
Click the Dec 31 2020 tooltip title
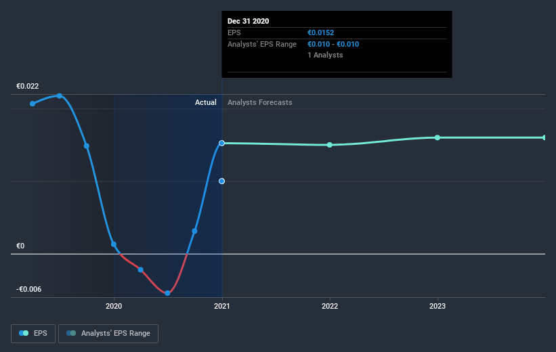[249, 21]
